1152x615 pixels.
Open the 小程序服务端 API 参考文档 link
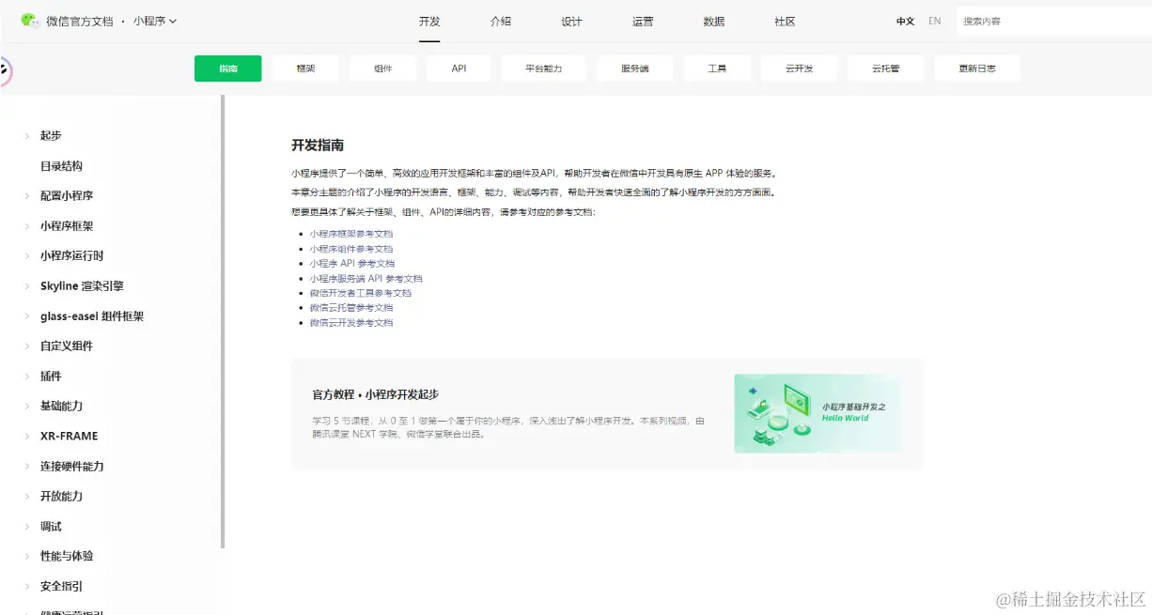(366, 279)
